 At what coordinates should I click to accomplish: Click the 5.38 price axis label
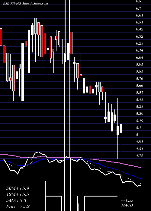tap(140, 107)
